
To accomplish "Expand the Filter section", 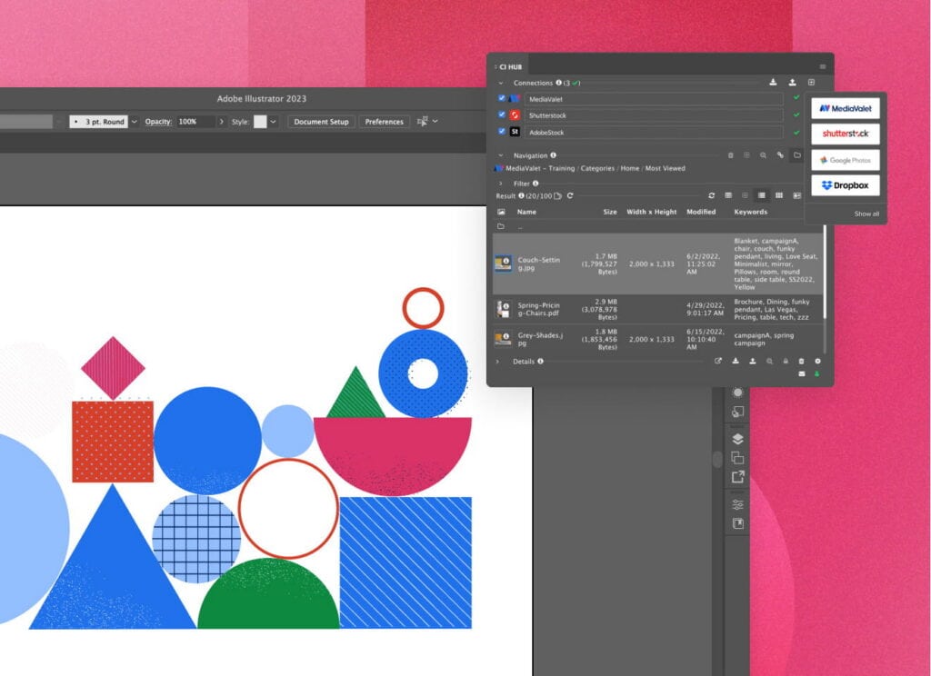I will coord(501,184).
